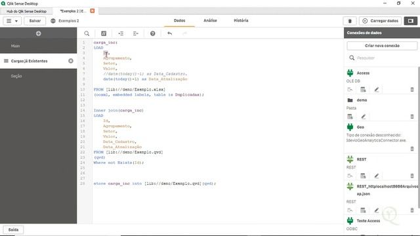Image resolution: width=420 pixels, height=236 pixels.
Task: Open the search icon in editor toolbar
Action: (87, 33)
